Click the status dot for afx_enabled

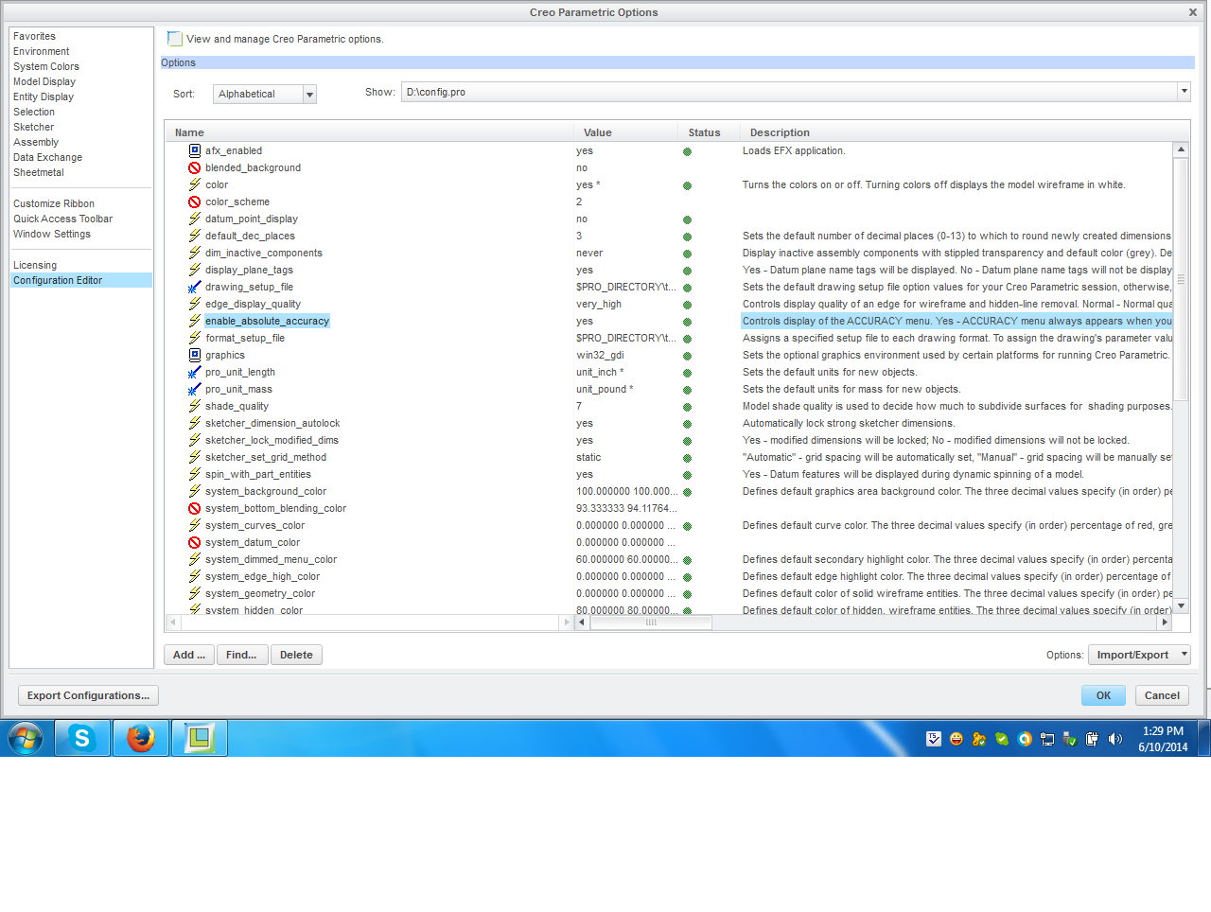point(688,151)
